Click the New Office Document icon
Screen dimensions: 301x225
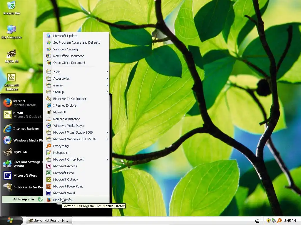pos(49,56)
